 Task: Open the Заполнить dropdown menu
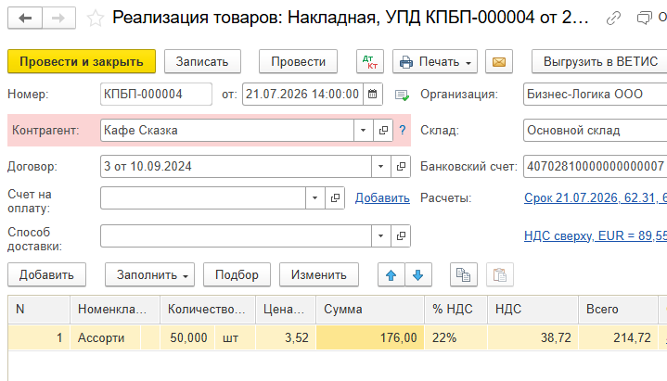149,274
